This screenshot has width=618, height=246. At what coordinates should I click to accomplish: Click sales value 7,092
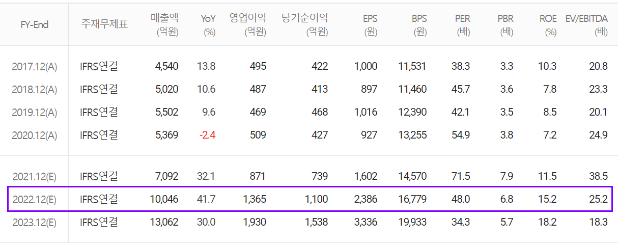pyautogui.click(x=167, y=177)
